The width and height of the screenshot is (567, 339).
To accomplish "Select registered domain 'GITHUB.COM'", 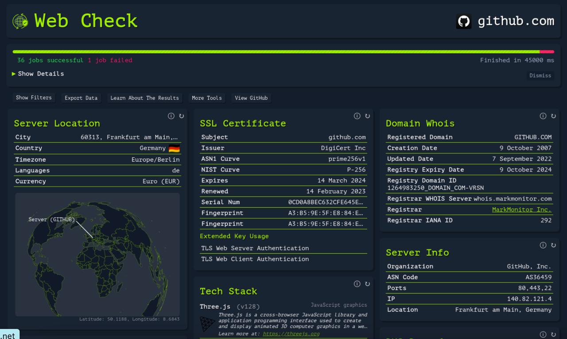I will (x=533, y=137).
